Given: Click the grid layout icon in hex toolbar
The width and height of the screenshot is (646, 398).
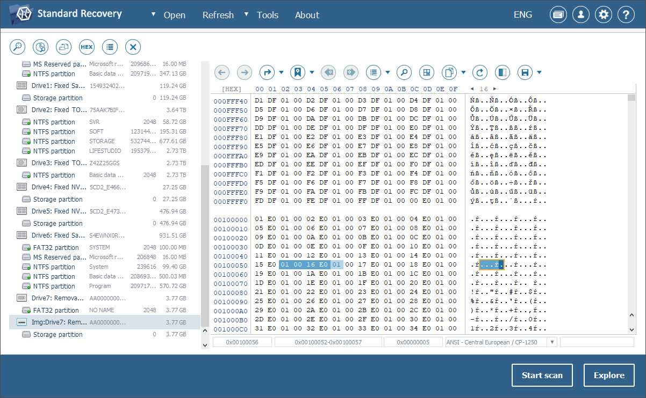Looking at the screenshot, I should (x=427, y=72).
